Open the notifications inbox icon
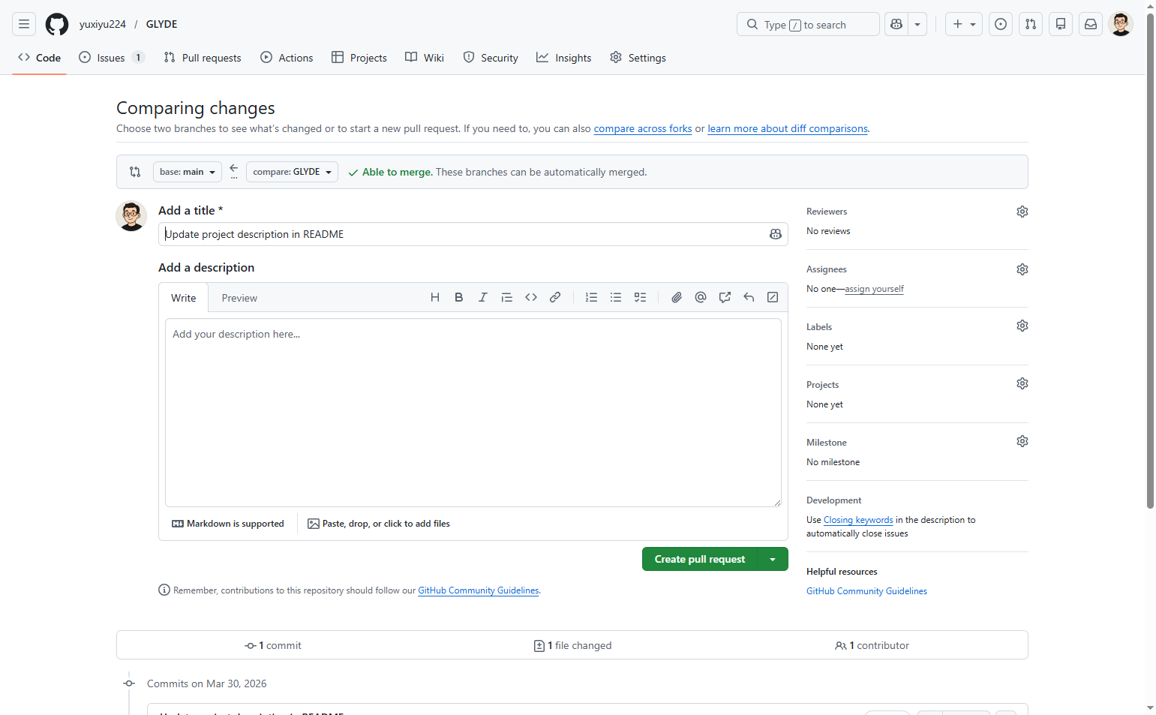This screenshot has height=715, width=1156. (1091, 24)
